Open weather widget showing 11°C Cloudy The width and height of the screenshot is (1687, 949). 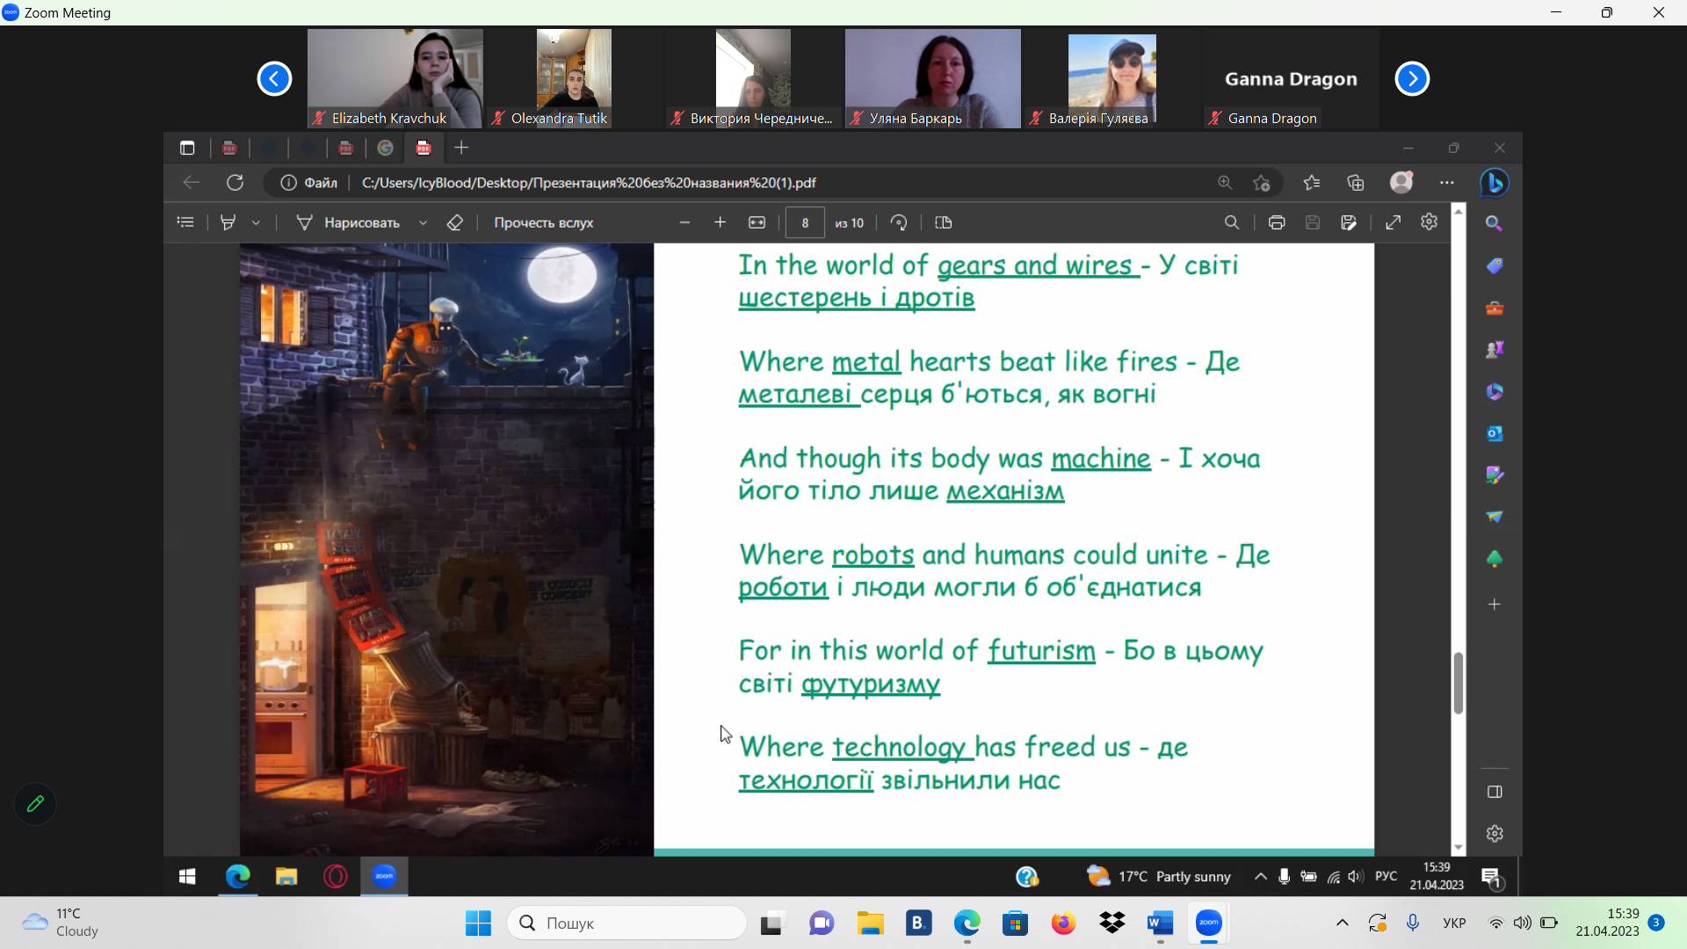pyautogui.click(x=60, y=923)
